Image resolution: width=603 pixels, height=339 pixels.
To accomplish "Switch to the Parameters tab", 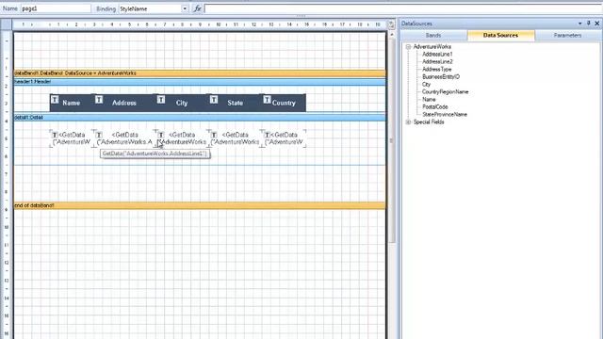I will [x=567, y=36].
